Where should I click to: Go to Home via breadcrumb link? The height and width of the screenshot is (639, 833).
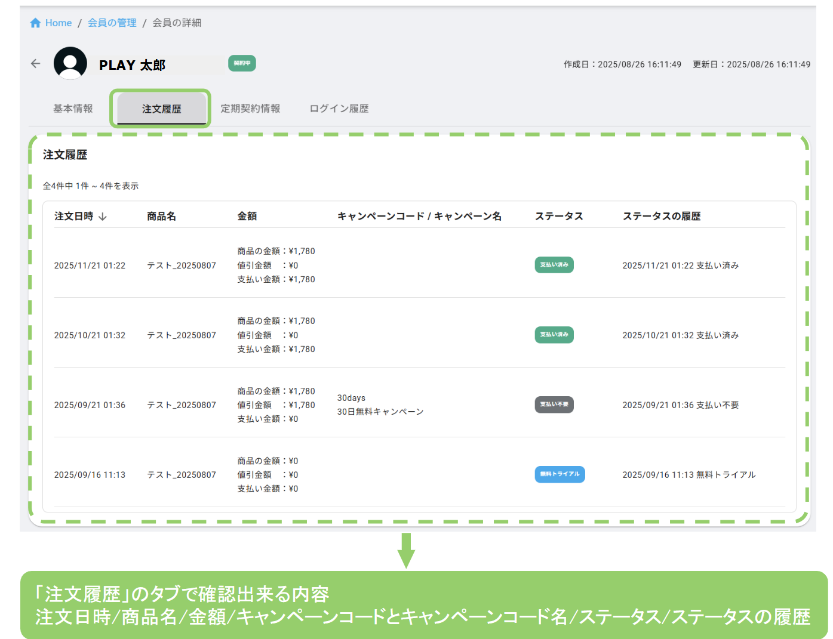click(59, 23)
